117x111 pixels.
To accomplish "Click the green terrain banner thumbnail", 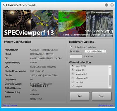I will pyautogui.click(x=72, y=23).
